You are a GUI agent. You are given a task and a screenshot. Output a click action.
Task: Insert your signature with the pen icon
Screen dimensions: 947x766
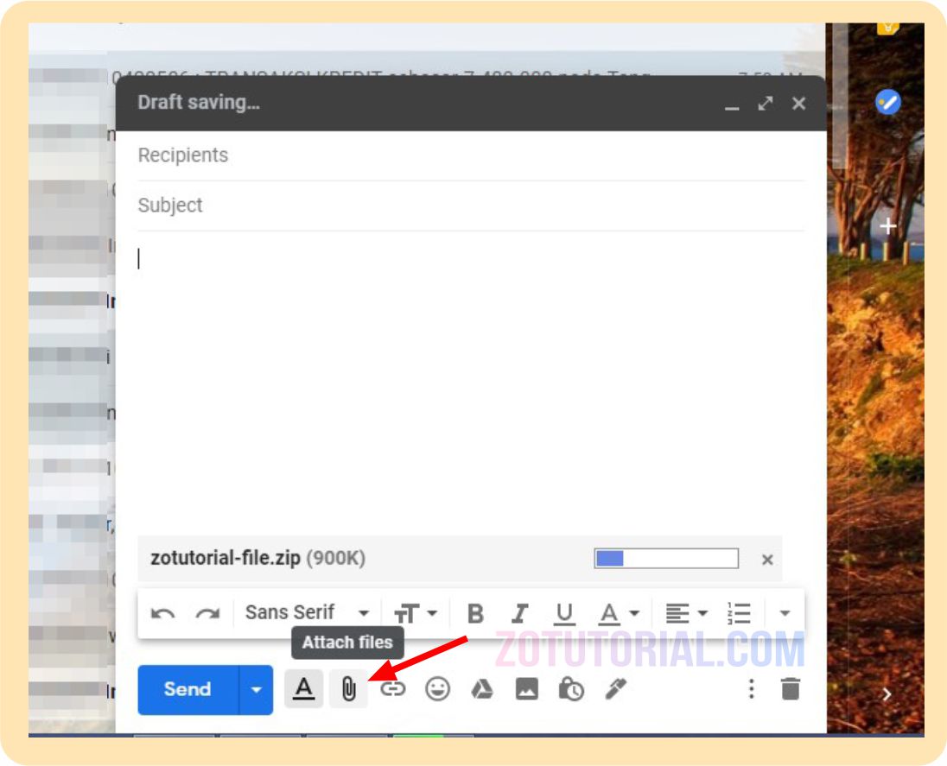point(616,689)
